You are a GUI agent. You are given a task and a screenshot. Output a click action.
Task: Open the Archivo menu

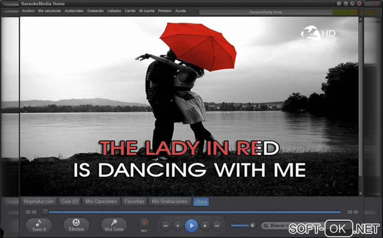28,11
